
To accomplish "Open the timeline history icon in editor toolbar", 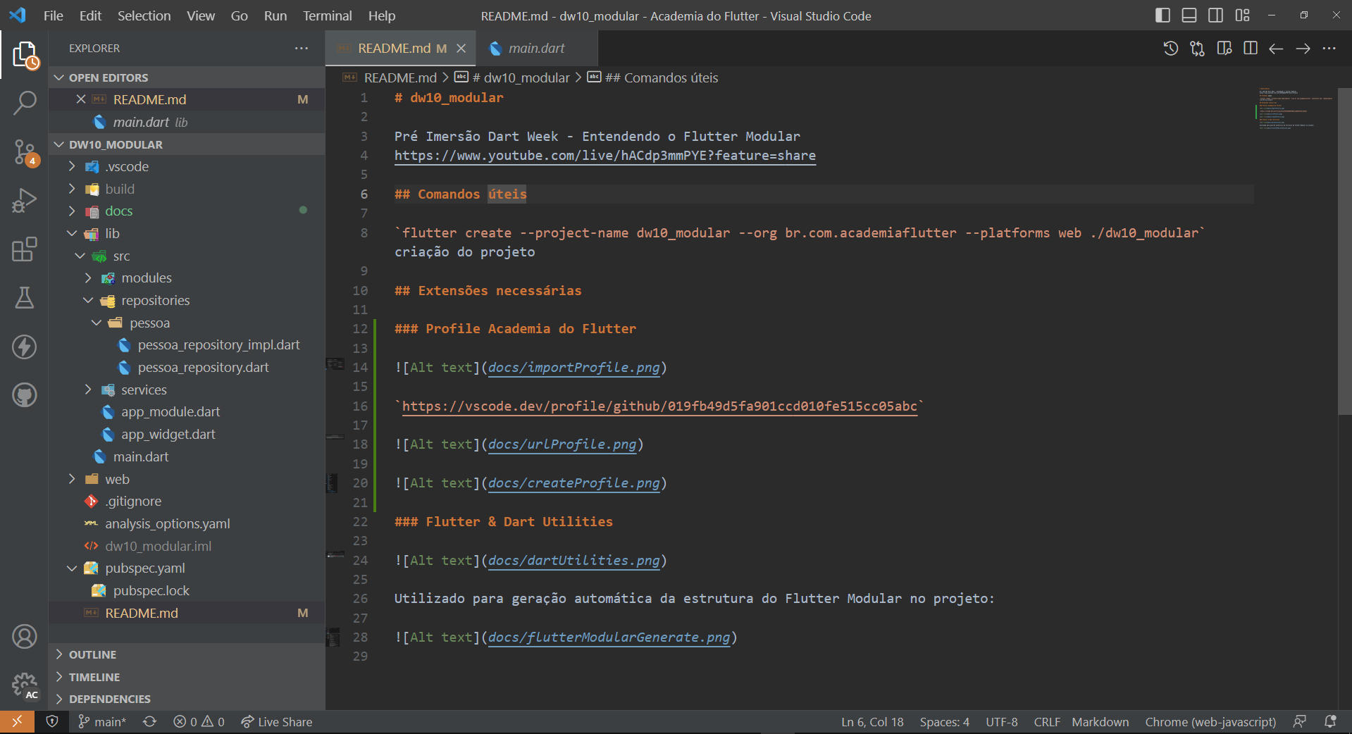I will pyautogui.click(x=1170, y=48).
